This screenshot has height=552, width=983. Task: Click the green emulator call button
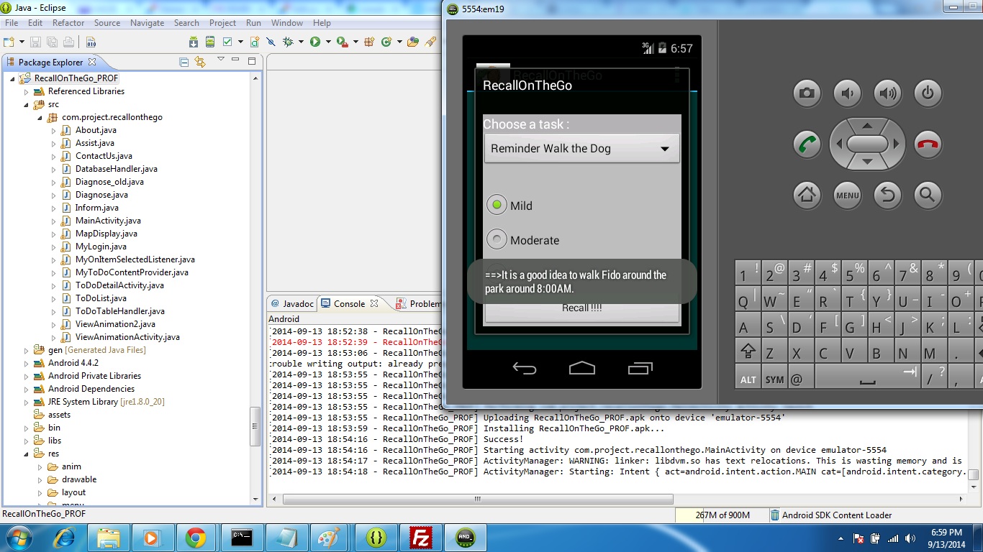click(x=807, y=144)
